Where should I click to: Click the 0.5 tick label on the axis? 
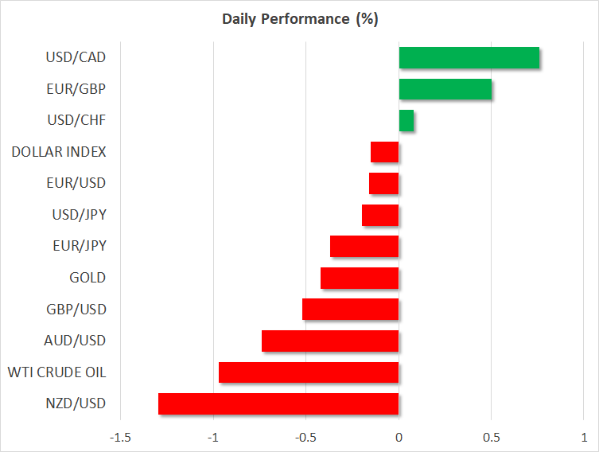tap(492, 437)
